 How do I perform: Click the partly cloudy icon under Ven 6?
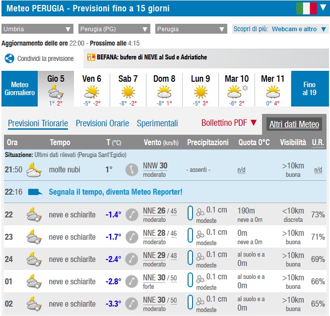click(x=91, y=92)
